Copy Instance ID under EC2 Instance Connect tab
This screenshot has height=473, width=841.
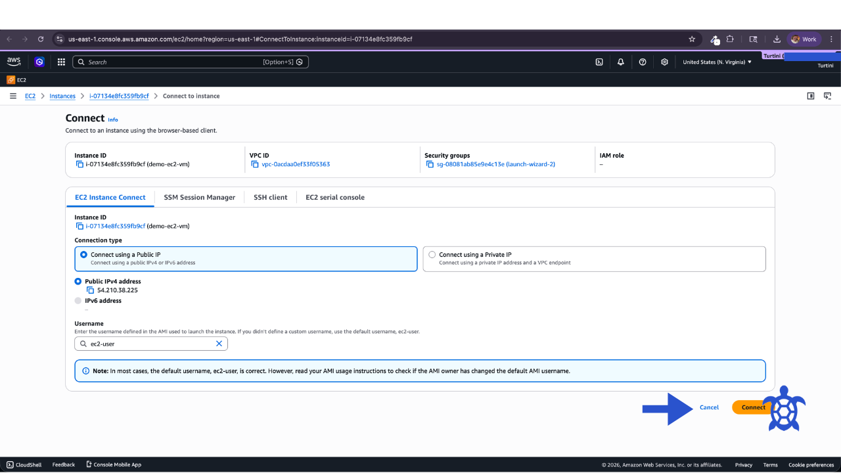click(80, 226)
